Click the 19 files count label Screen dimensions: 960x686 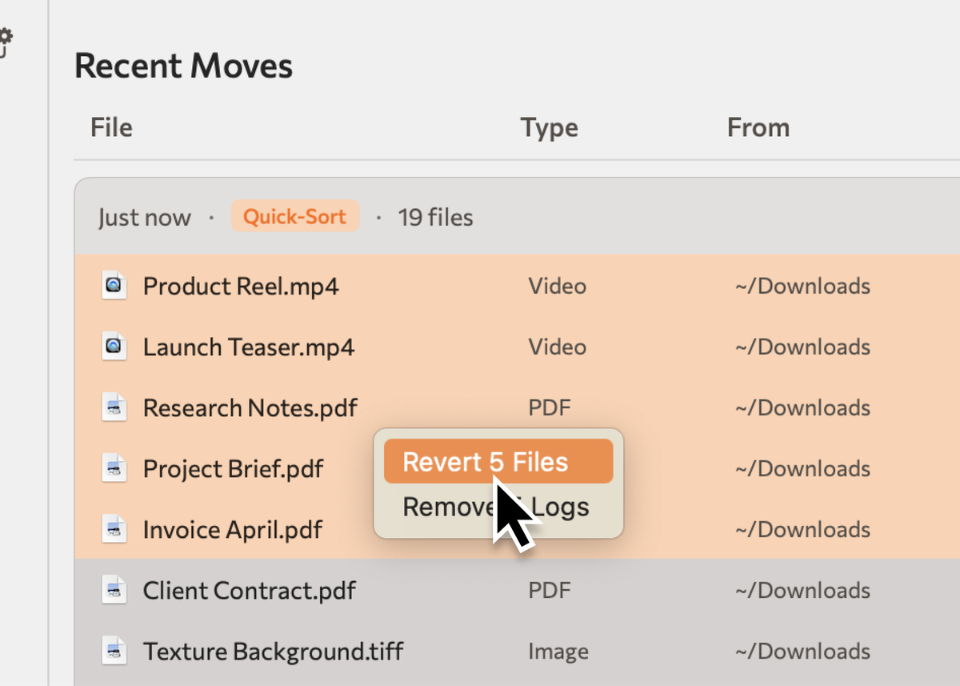coord(435,217)
